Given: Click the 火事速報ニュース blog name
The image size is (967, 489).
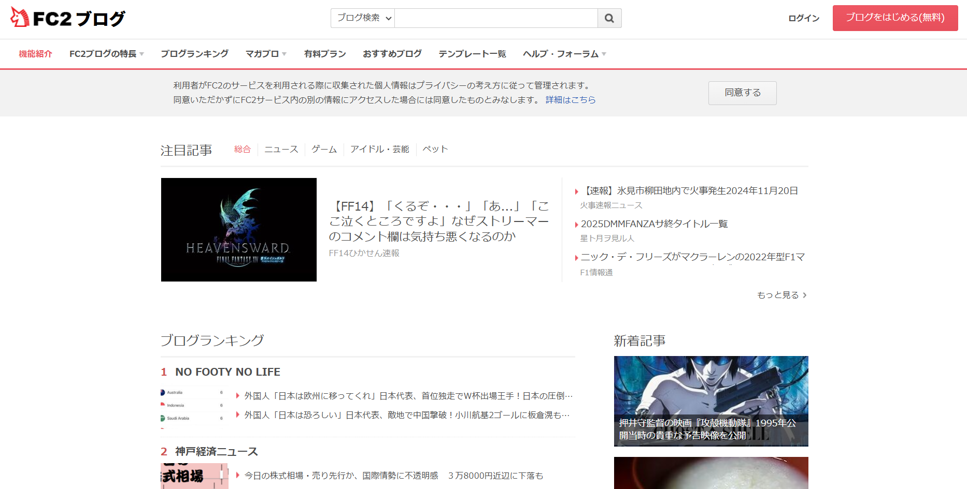Looking at the screenshot, I should point(612,205).
